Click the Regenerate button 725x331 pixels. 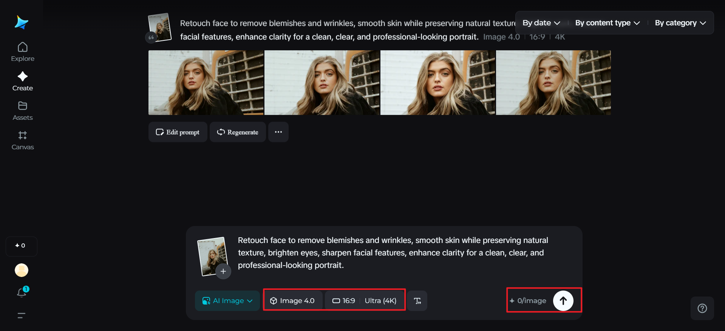(238, 132)
